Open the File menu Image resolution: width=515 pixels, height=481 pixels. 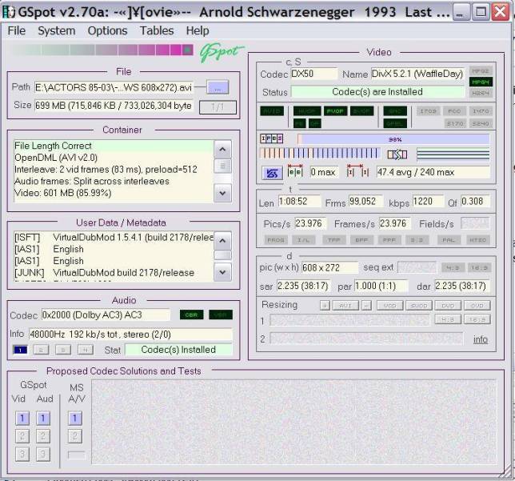(17, 30)
